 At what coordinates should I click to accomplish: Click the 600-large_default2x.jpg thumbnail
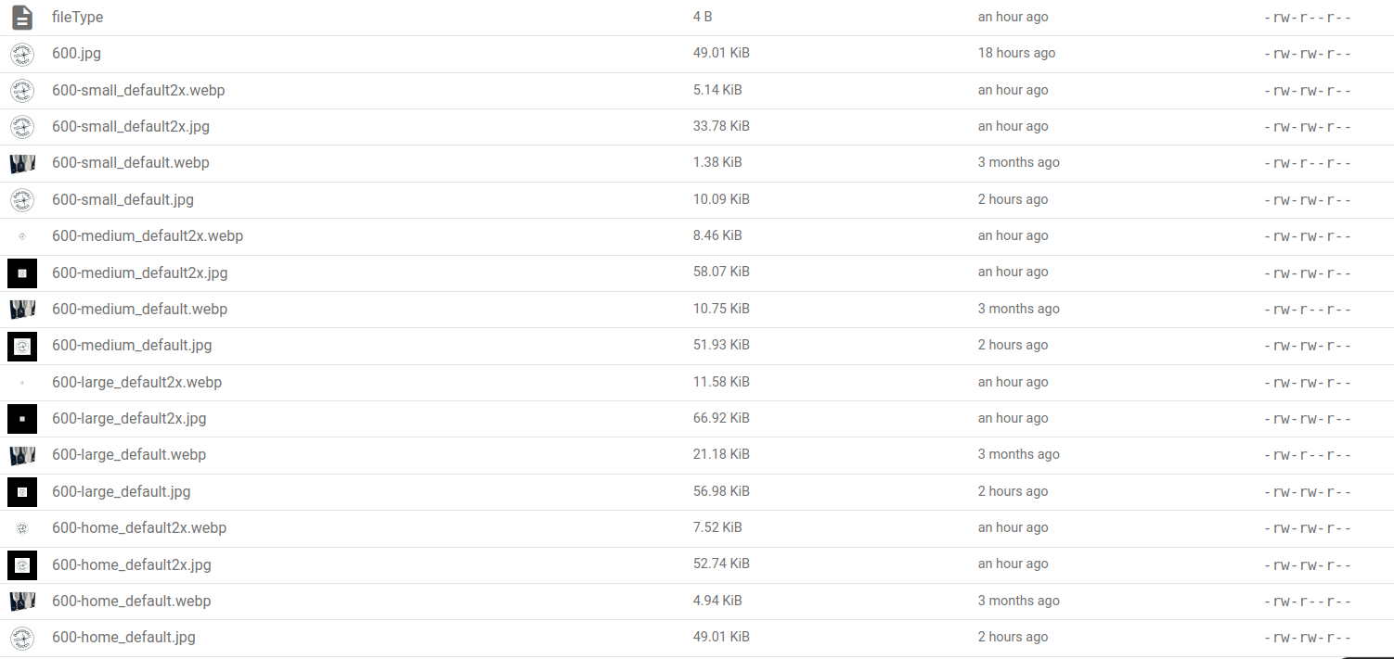[22, 419]
